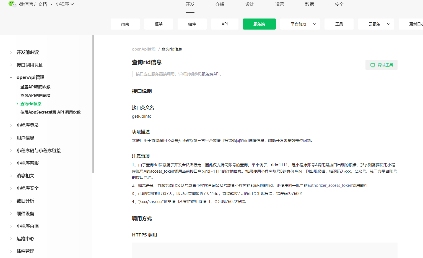Expand the 小程序安全 chevron

(11, 188)
